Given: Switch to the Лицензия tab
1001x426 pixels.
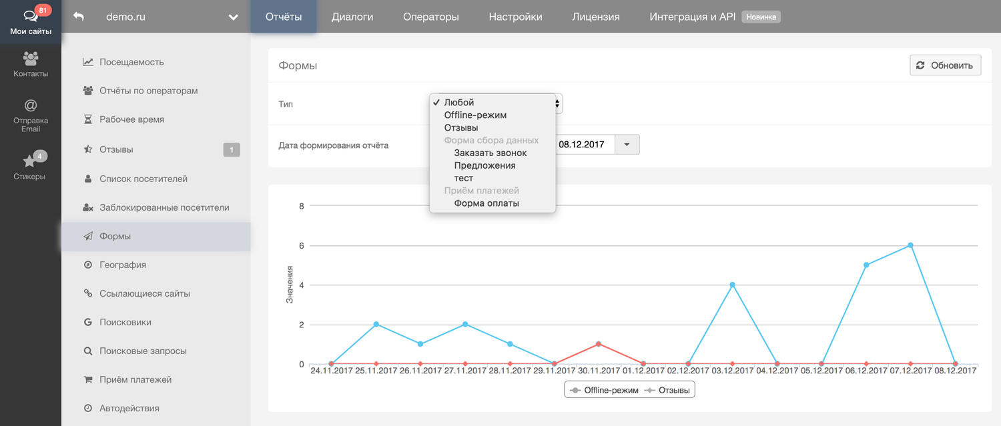Looking at the screenshot, I should pos(596,17).
